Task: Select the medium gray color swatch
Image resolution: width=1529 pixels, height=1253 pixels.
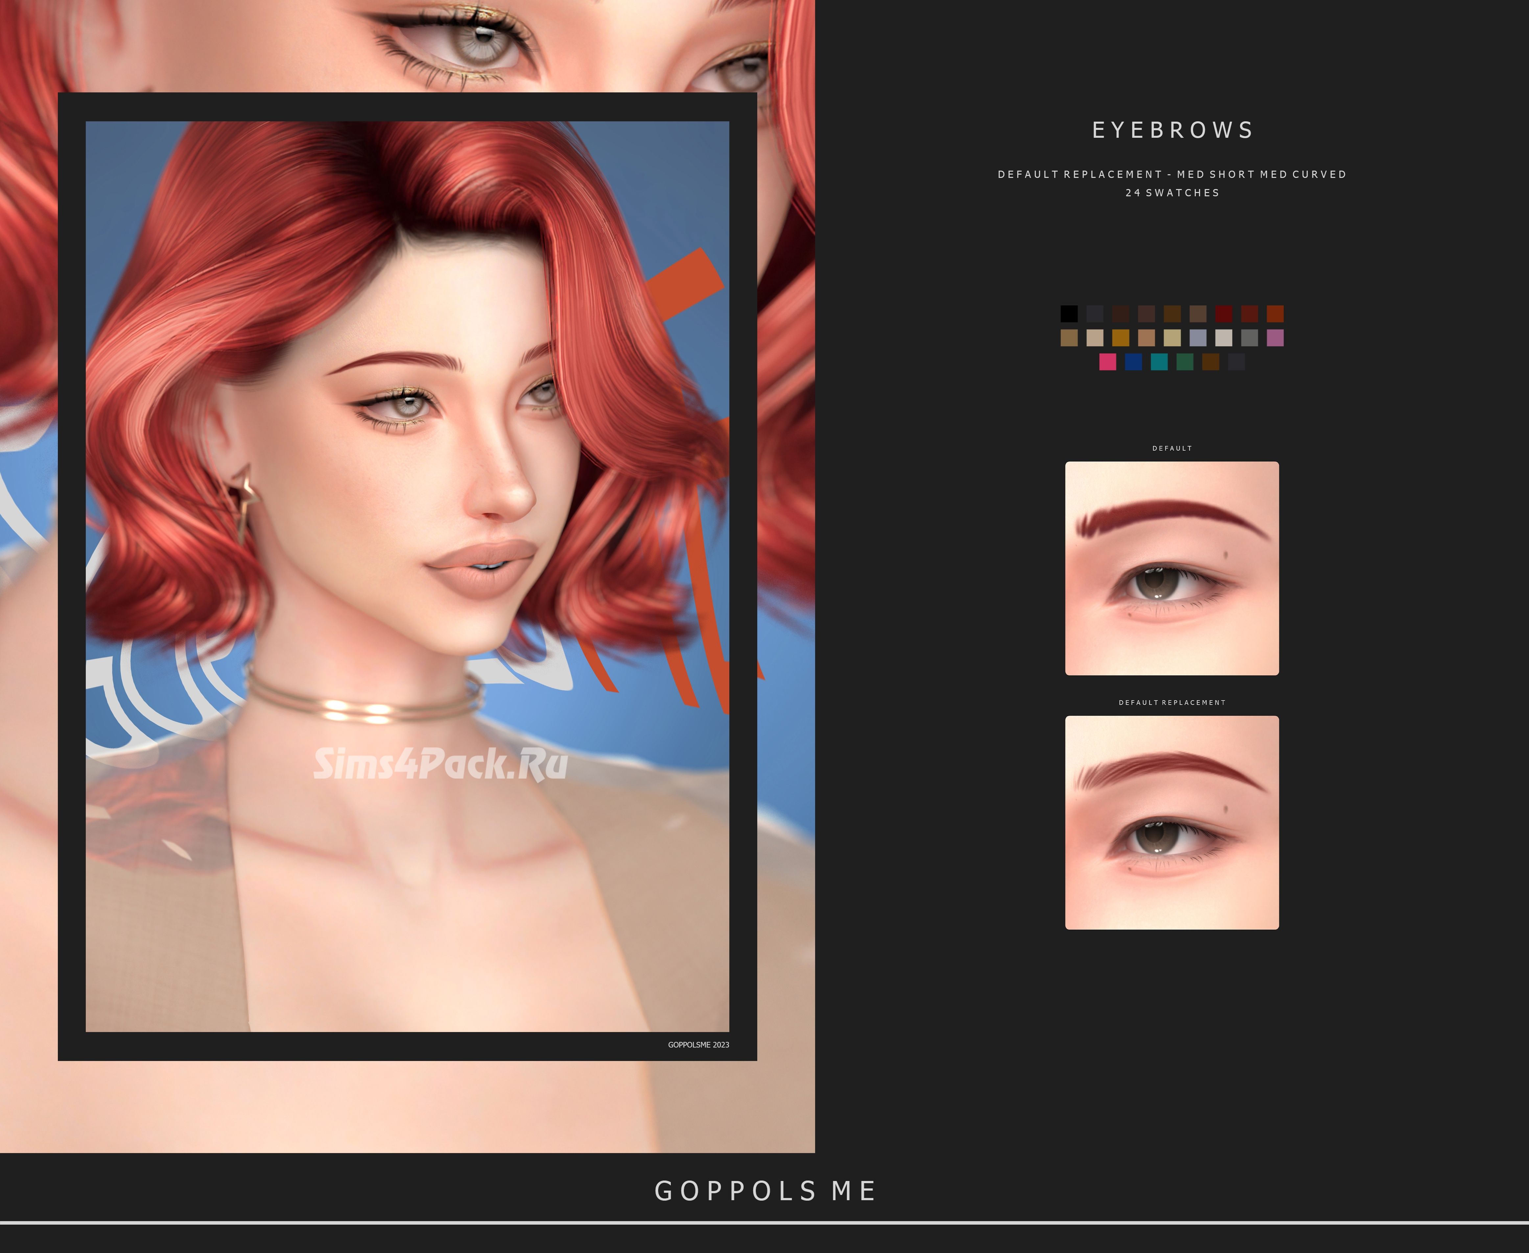Action: (1249, 338)
